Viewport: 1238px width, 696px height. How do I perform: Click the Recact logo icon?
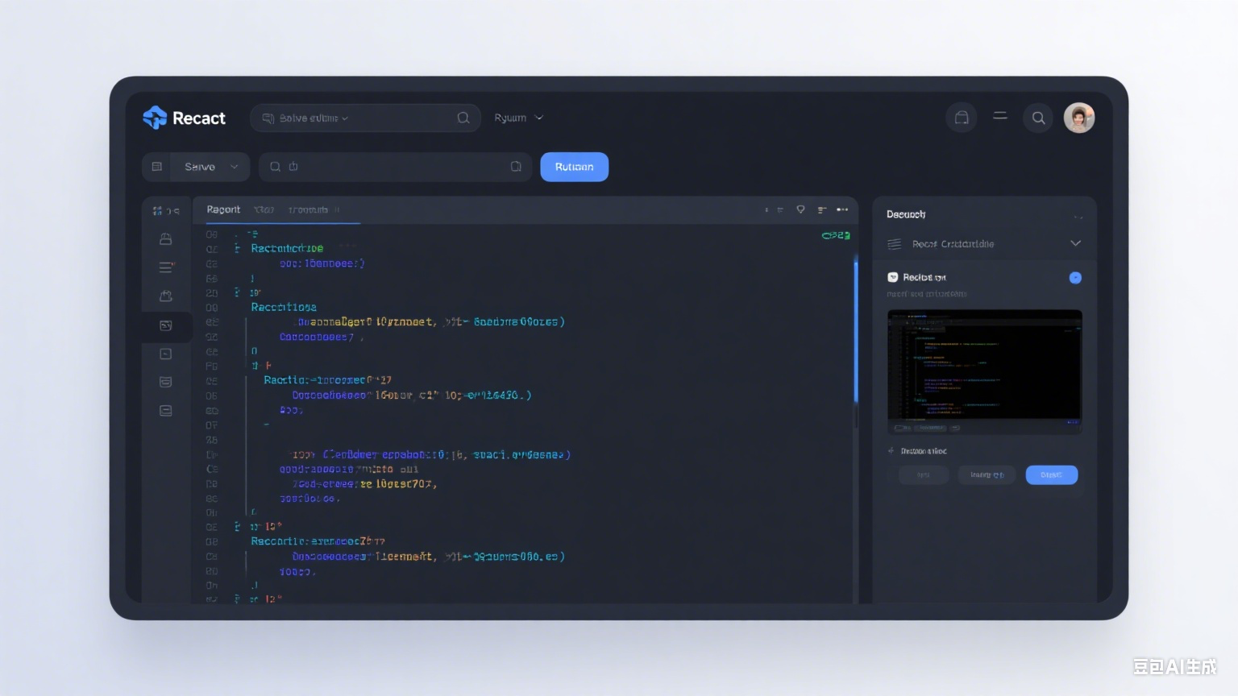155,118
